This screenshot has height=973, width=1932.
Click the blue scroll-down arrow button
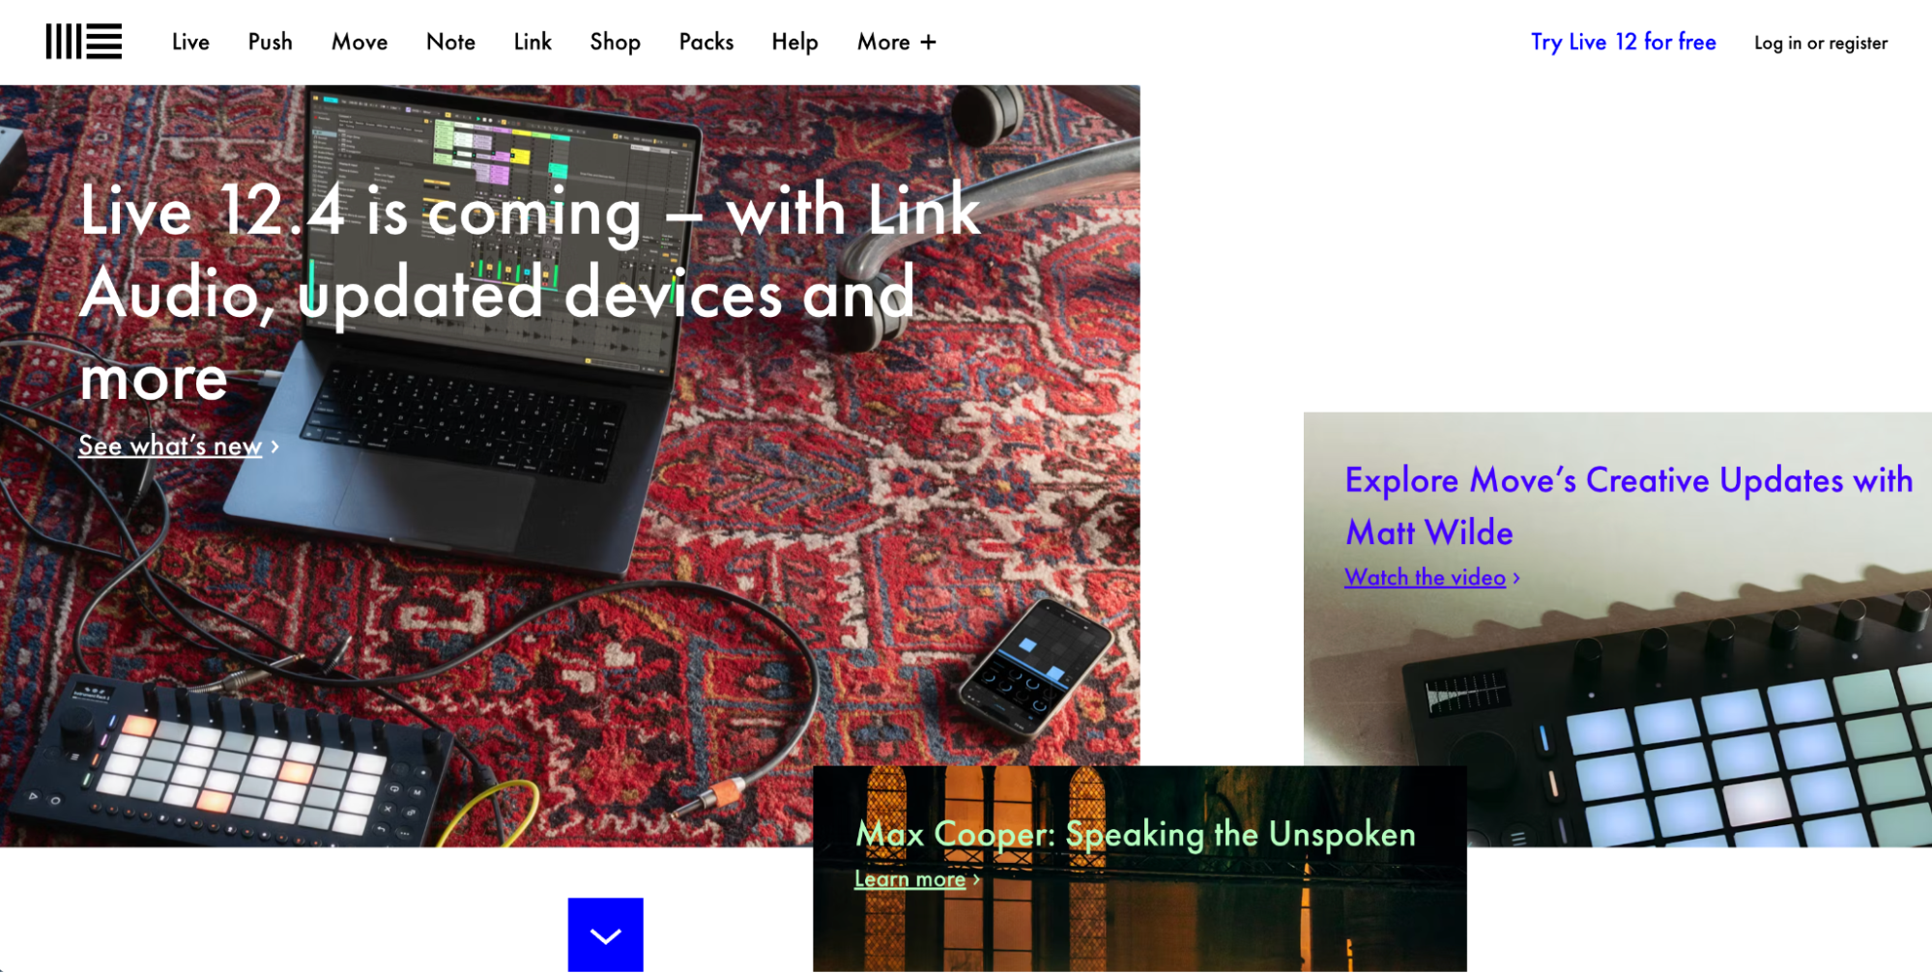605,934
